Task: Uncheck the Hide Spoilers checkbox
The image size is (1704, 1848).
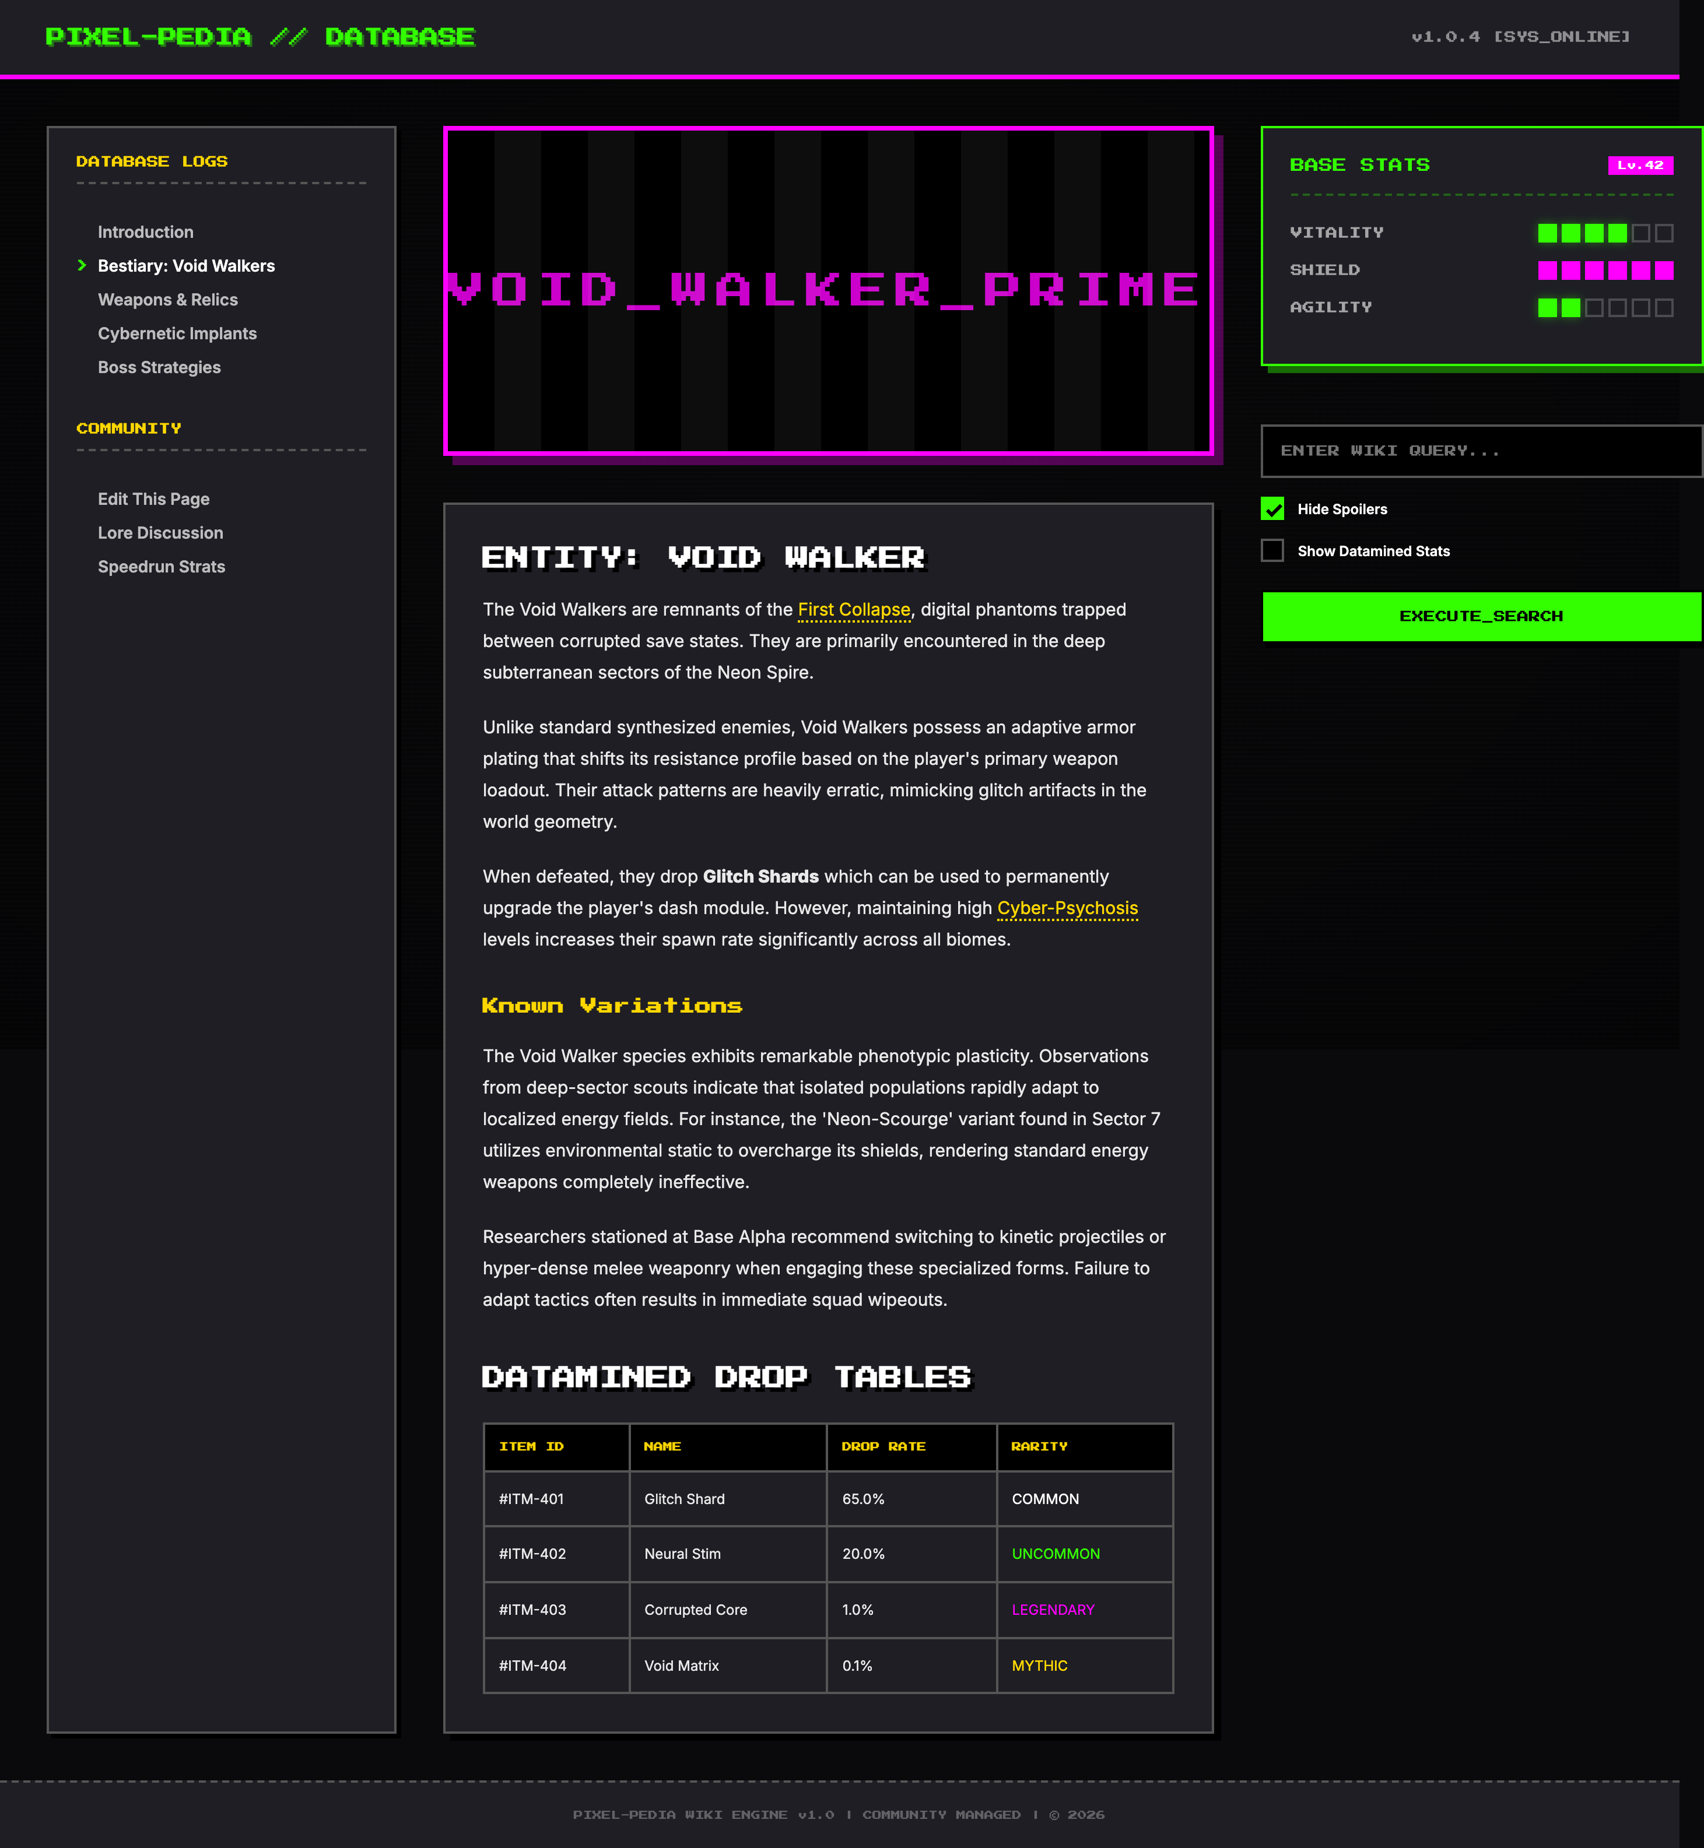Action: 1272,509
